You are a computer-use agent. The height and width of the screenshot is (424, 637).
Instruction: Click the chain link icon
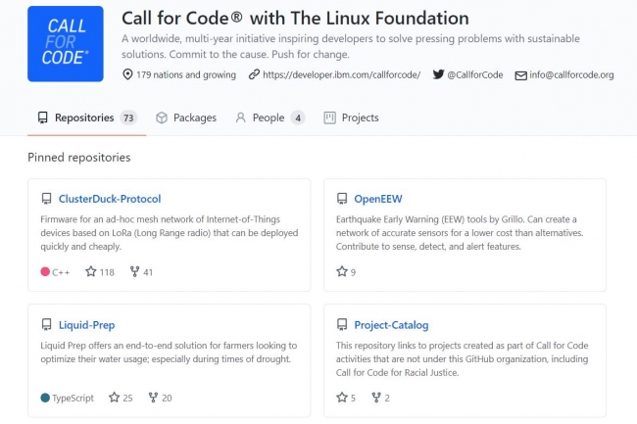pos(255,74)
